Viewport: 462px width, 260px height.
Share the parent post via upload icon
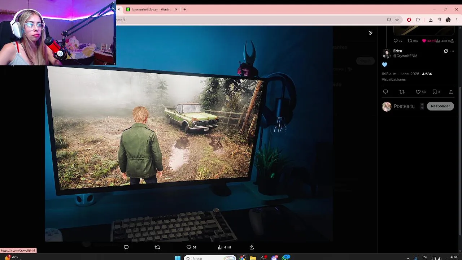(x=452, y=41)
